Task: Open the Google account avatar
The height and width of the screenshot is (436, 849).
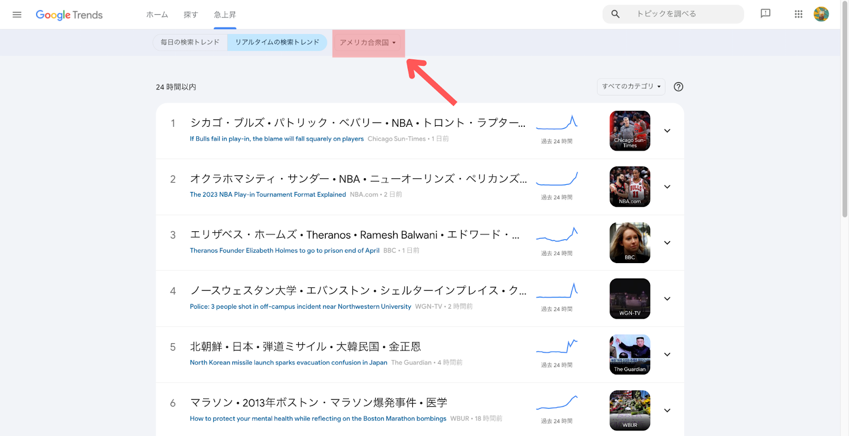Action: coord(821,14)
